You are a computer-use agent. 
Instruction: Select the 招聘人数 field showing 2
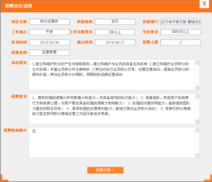pos(181,42)
